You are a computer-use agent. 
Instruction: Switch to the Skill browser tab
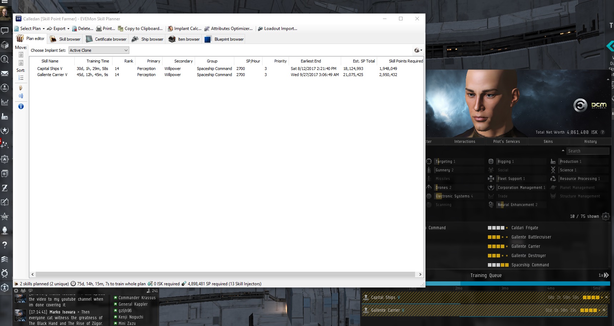tap(65, 39)
